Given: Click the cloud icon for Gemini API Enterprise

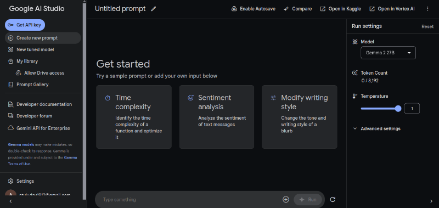Looking at the screenshot, I should (x=10, y=128).
